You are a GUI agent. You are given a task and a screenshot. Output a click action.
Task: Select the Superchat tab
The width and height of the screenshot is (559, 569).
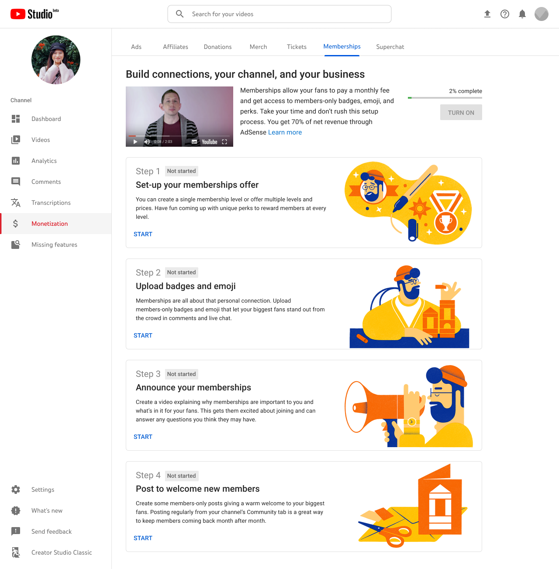[x=390, y=47]
